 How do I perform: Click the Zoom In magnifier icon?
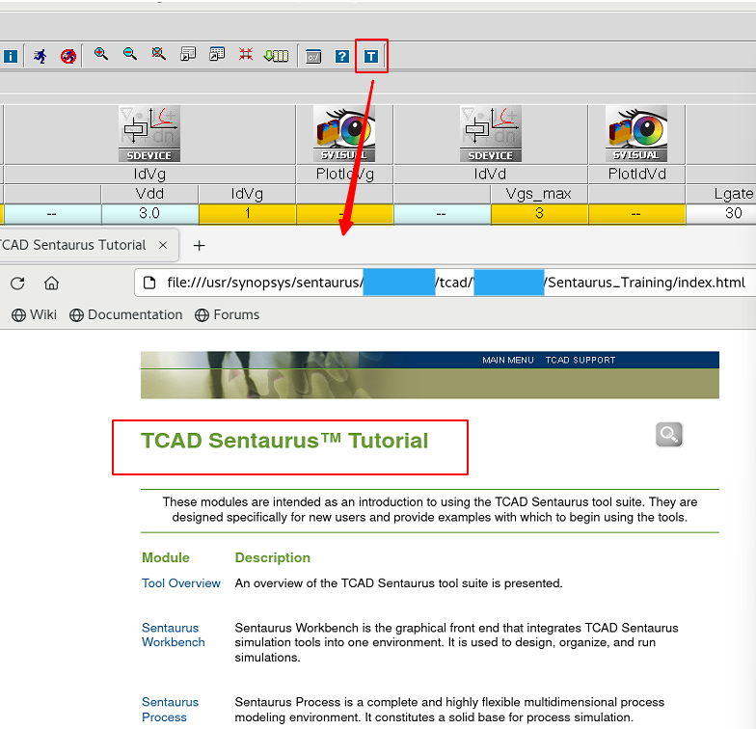(x=100, y=54)
